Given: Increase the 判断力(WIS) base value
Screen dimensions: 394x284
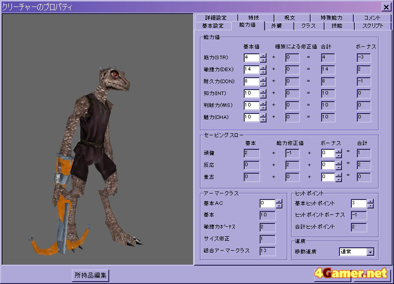Looking at the screenshot, I should pos(263,103).
